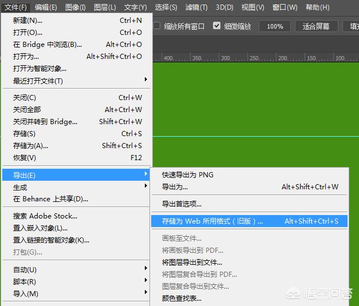359x306 pixels.
Task: Choose 置入嵌入对象(L)...
Action: [x=76, y=228]
